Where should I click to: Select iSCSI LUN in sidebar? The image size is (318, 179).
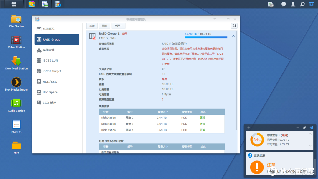57,61
